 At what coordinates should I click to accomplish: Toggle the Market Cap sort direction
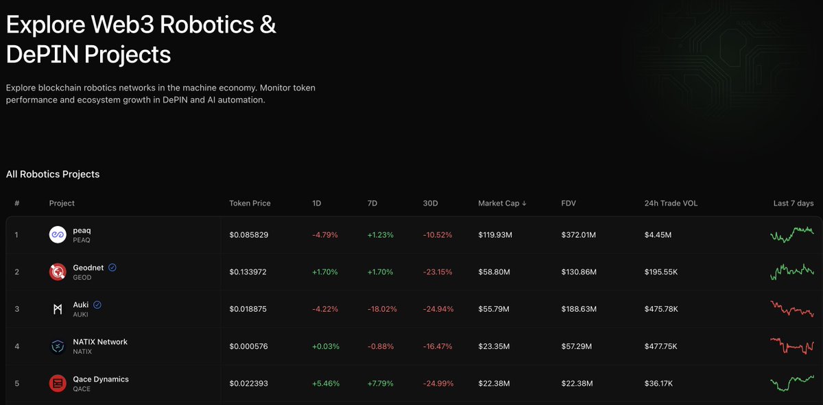coord(501,203)
